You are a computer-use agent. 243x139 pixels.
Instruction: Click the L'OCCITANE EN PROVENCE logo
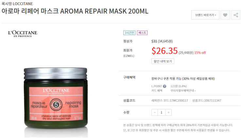[23, 34]
